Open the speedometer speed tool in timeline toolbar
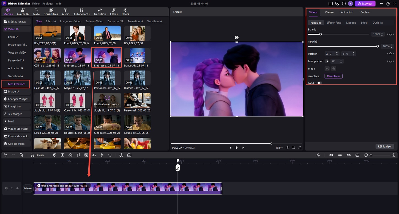This screenshot has height=214, width=399. 70,155
